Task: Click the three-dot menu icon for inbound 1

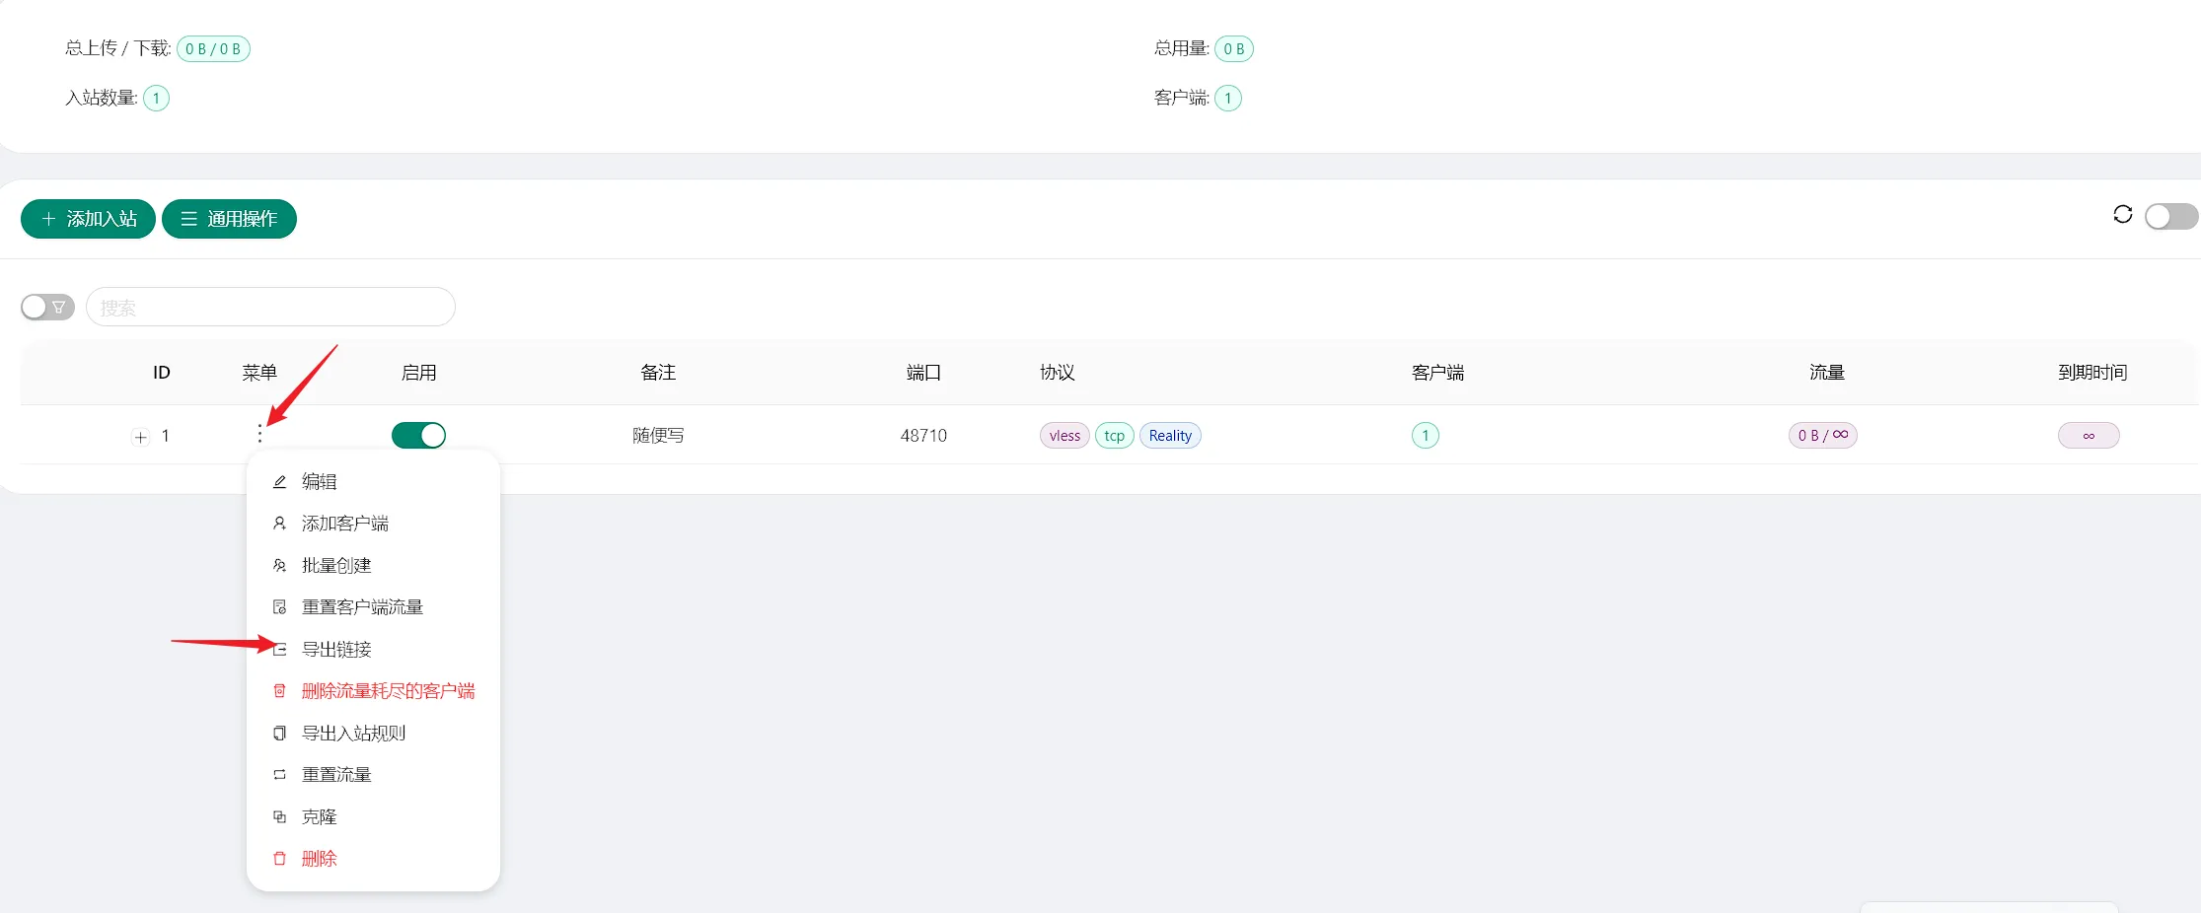Action: 259,434
